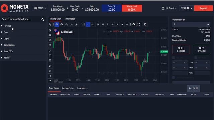Open the chart layout window icon

(145, 24)
